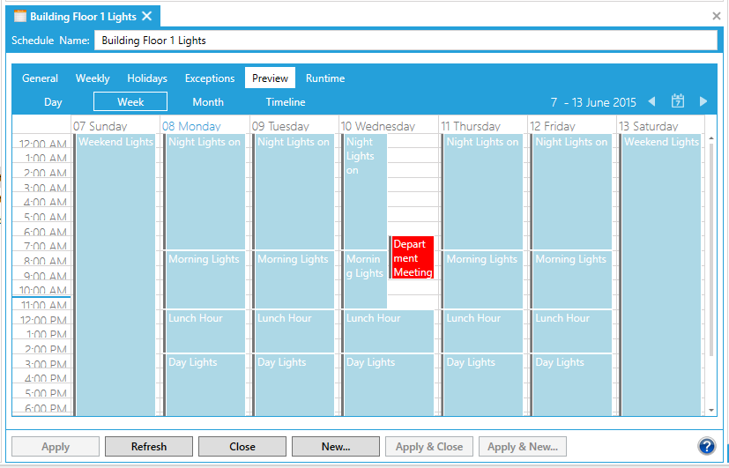
Task: Switch to the Weekly tab
Action: 93,78
